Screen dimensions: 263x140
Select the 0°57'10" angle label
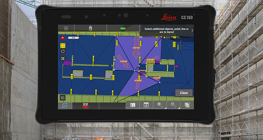click(136, 48)
